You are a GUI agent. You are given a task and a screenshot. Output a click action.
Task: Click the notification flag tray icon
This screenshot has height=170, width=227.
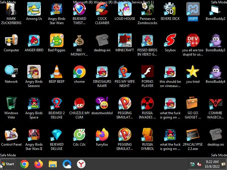point(224,164)
